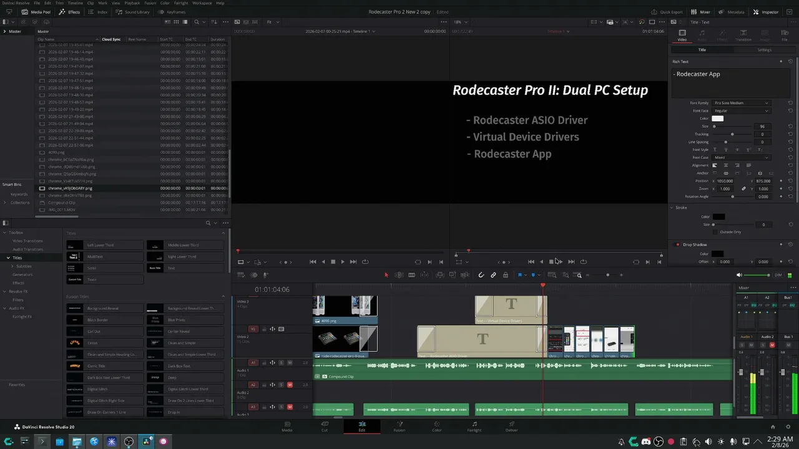The height and width of the screenshot is (449, 799).
Task: Open the Fairlight page
Action: click(474, 427)
